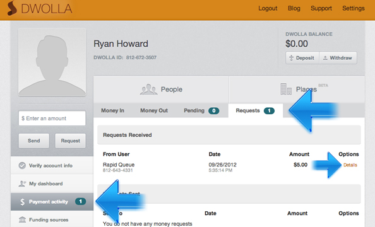Click the Rapid Queue ID 812-643-4331
Screen dimensions: 375x227
pos(117,170)
